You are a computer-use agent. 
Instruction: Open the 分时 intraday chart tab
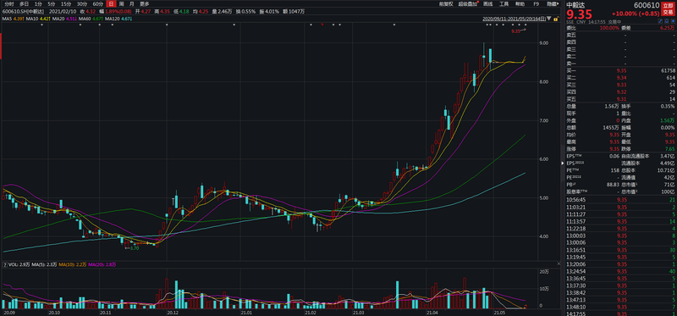(x=9, y=4)
